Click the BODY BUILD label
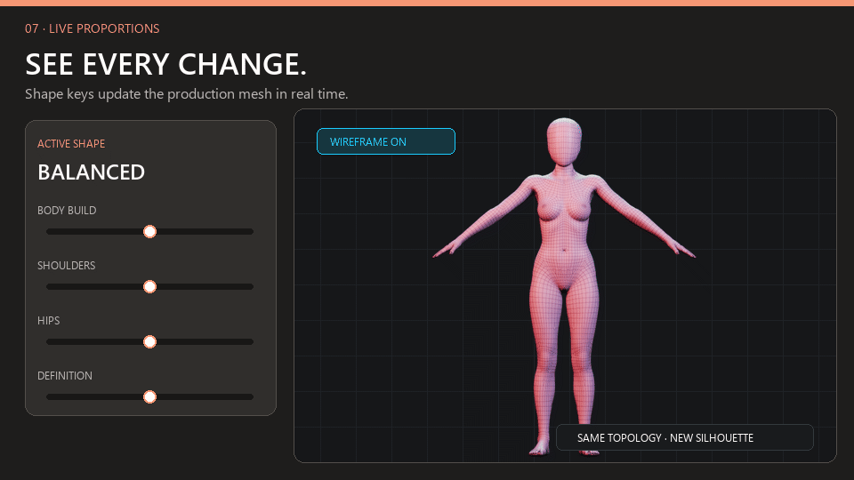The height and width of the screenshot is (480, 854). coord(67,211)
